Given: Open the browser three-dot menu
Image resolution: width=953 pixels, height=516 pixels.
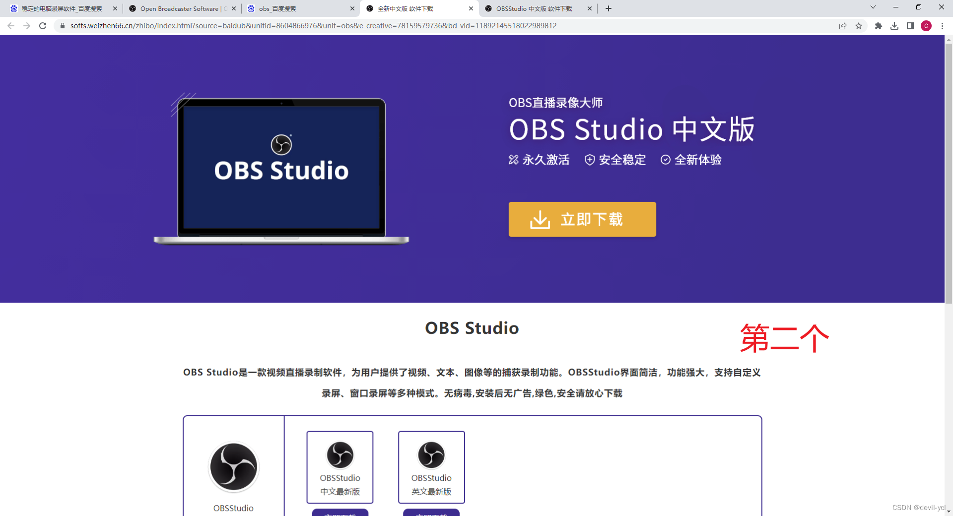Looking at the screenshot, I should coord(943,26).
